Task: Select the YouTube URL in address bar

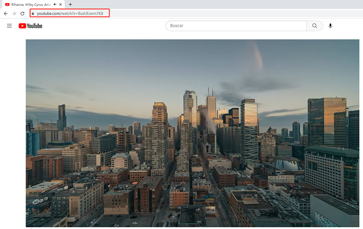Action: (70, 14)
